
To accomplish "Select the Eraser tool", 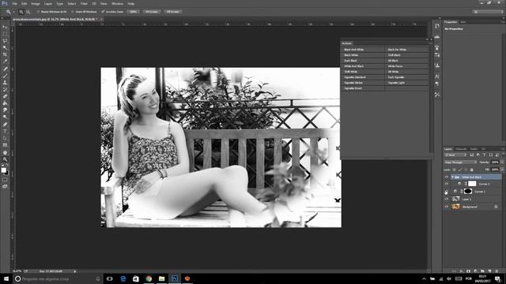I will [5, 96].
